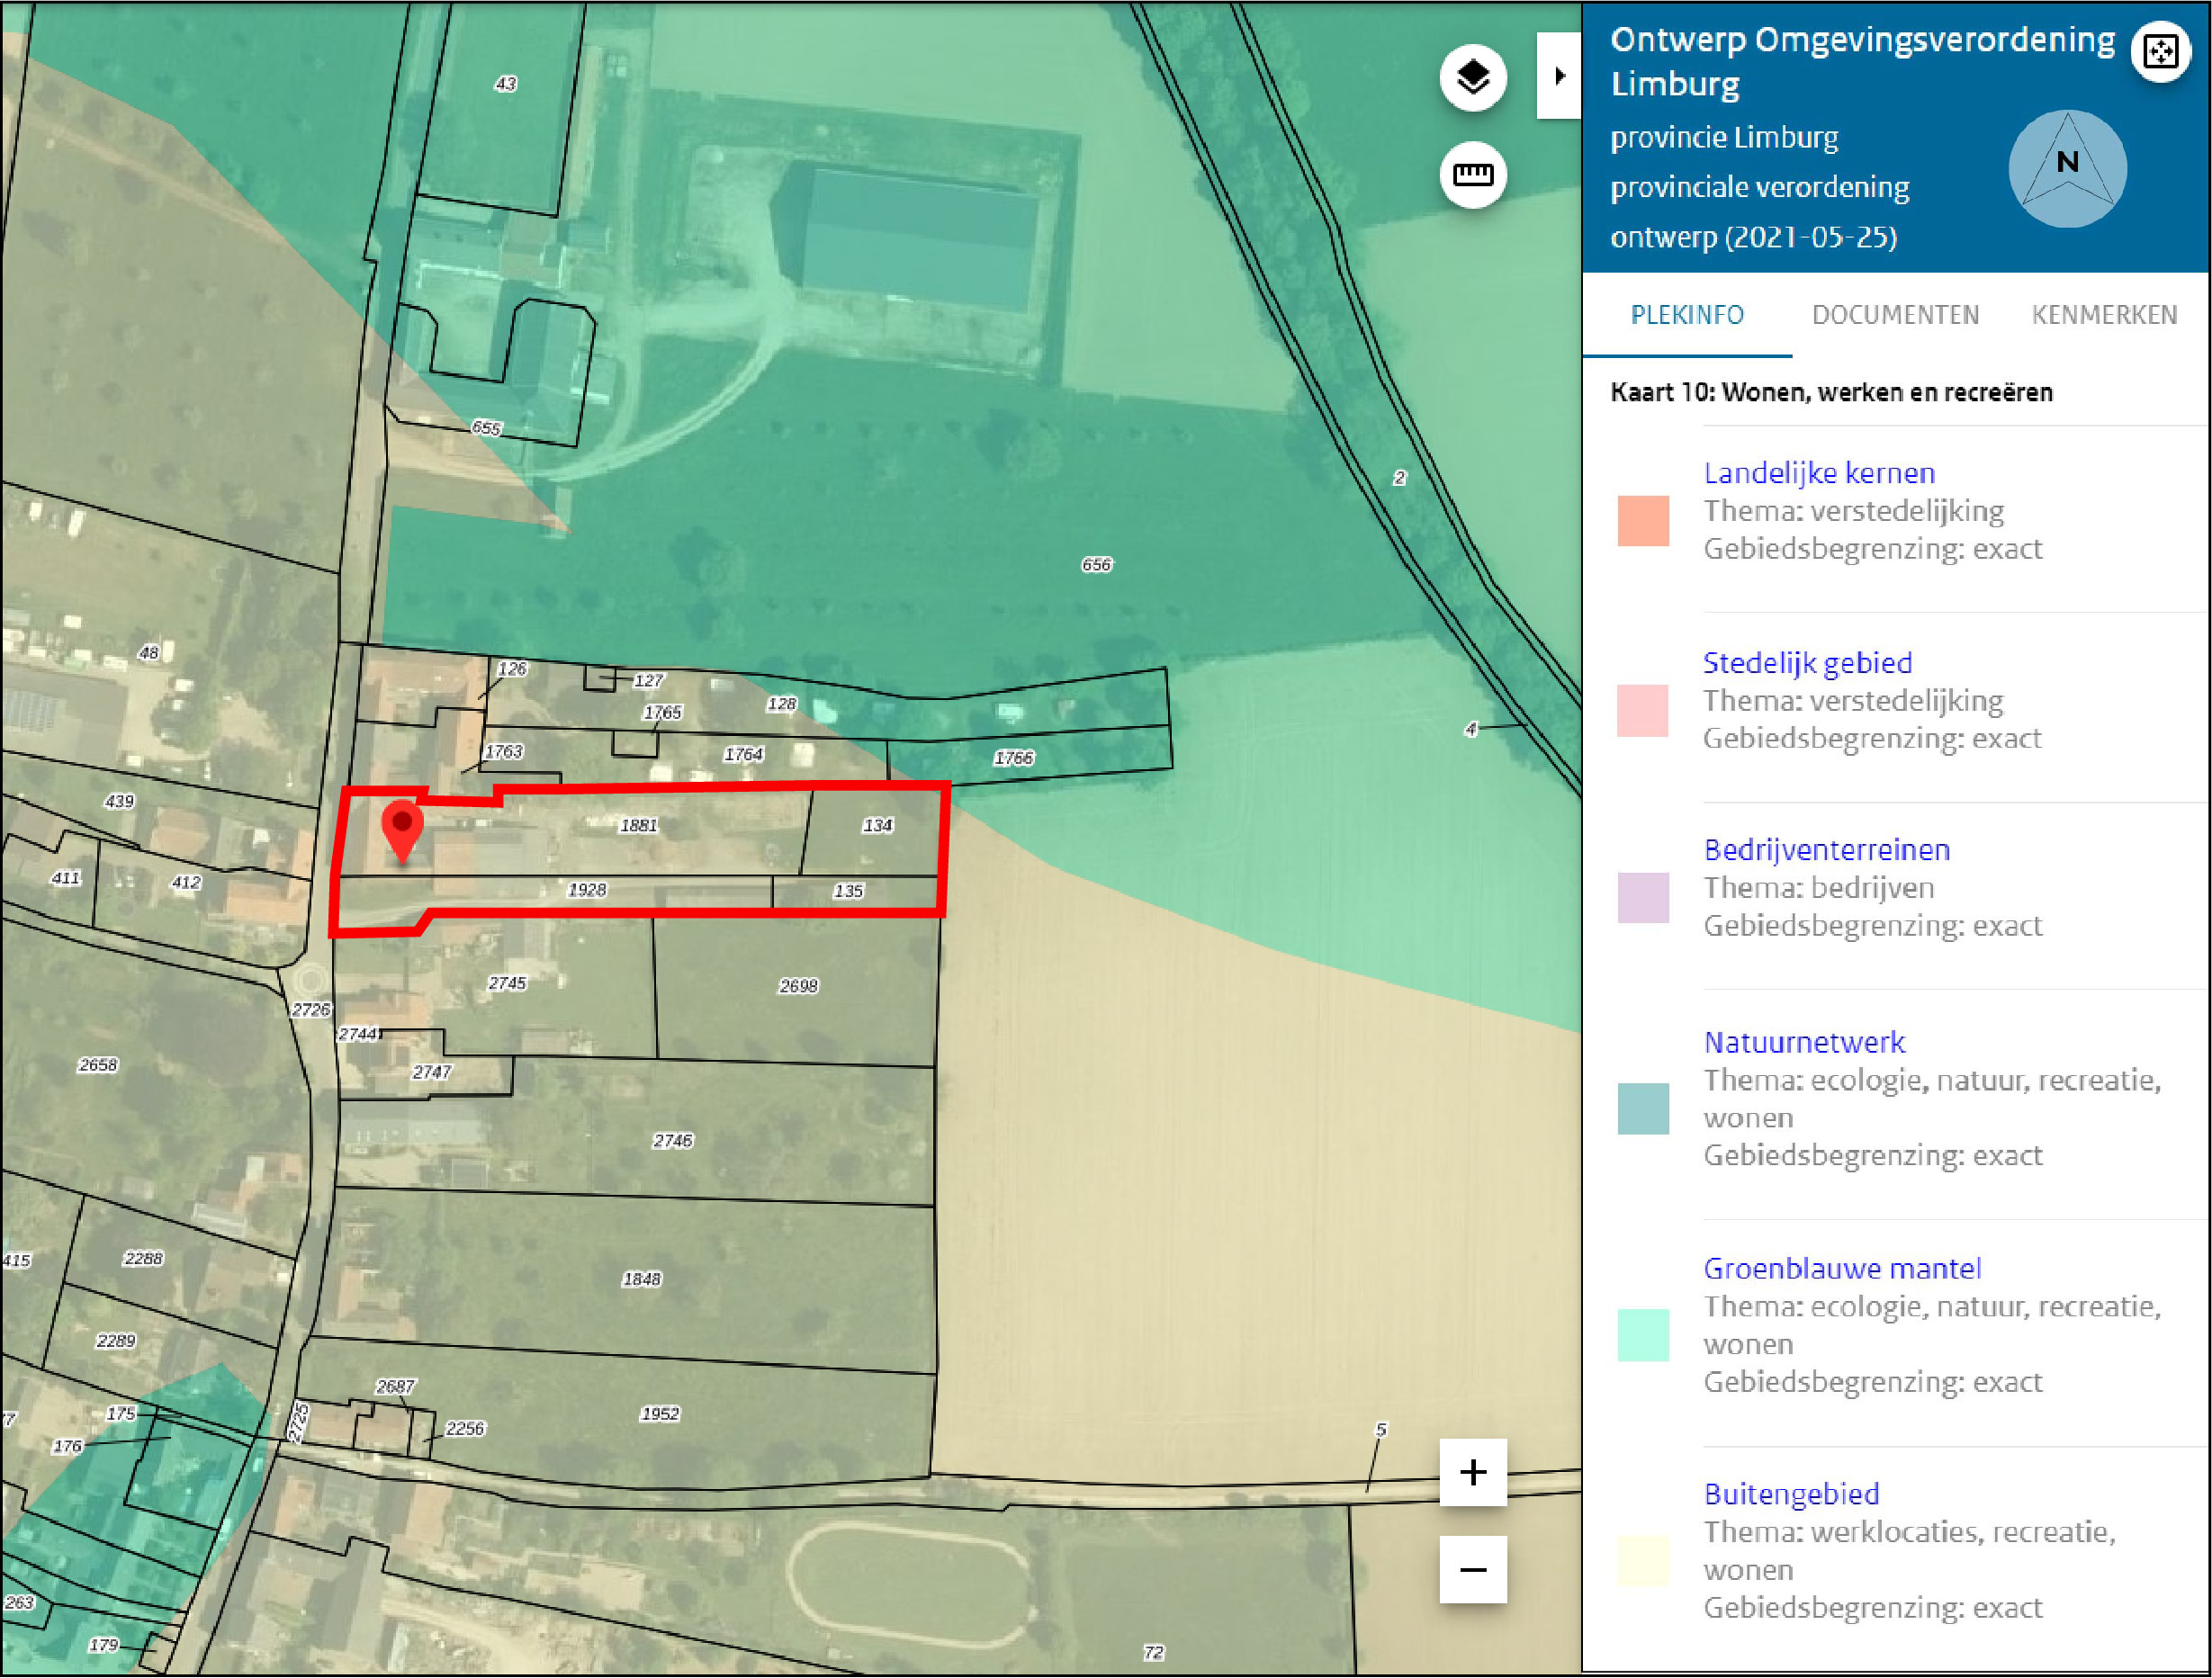Click the locate area icon in header

(2161, 51)
